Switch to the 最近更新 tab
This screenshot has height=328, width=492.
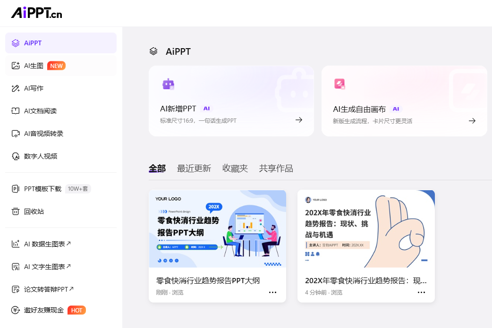(x=194, y=168)
